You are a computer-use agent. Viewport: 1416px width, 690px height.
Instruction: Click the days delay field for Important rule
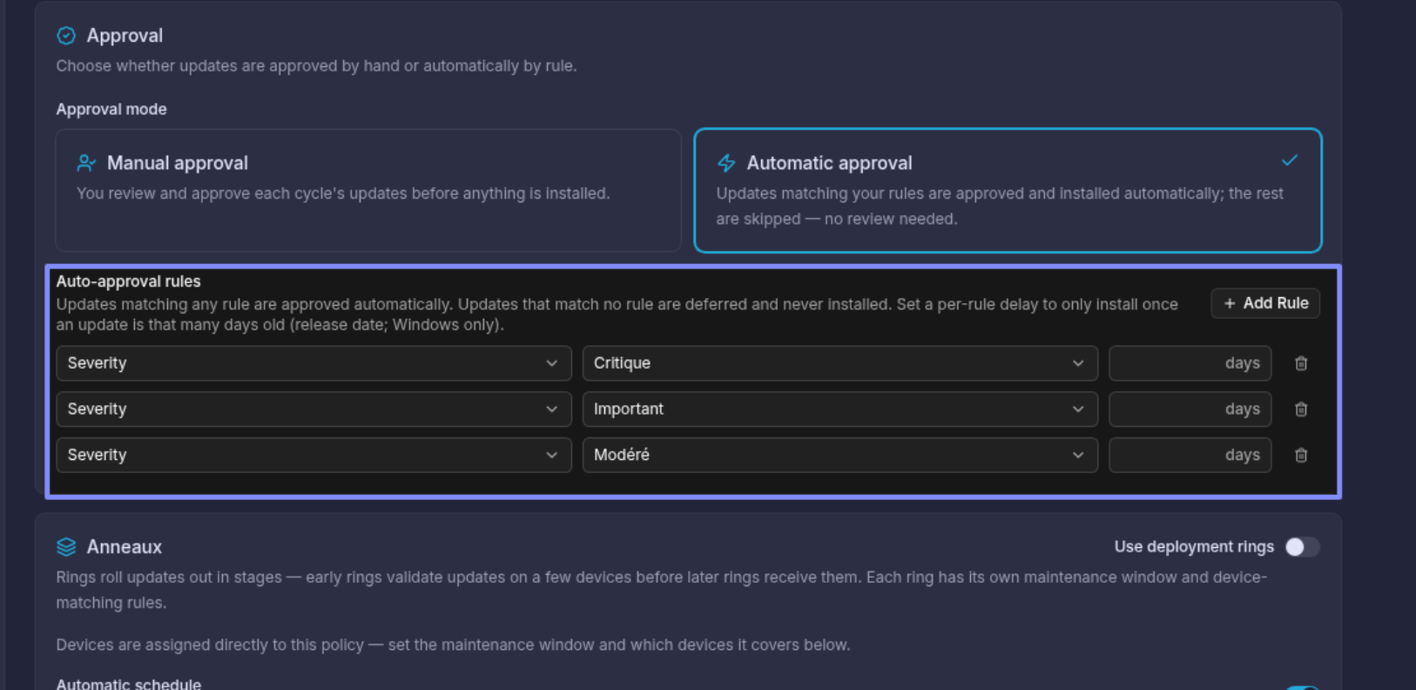tap(1190, 409)
